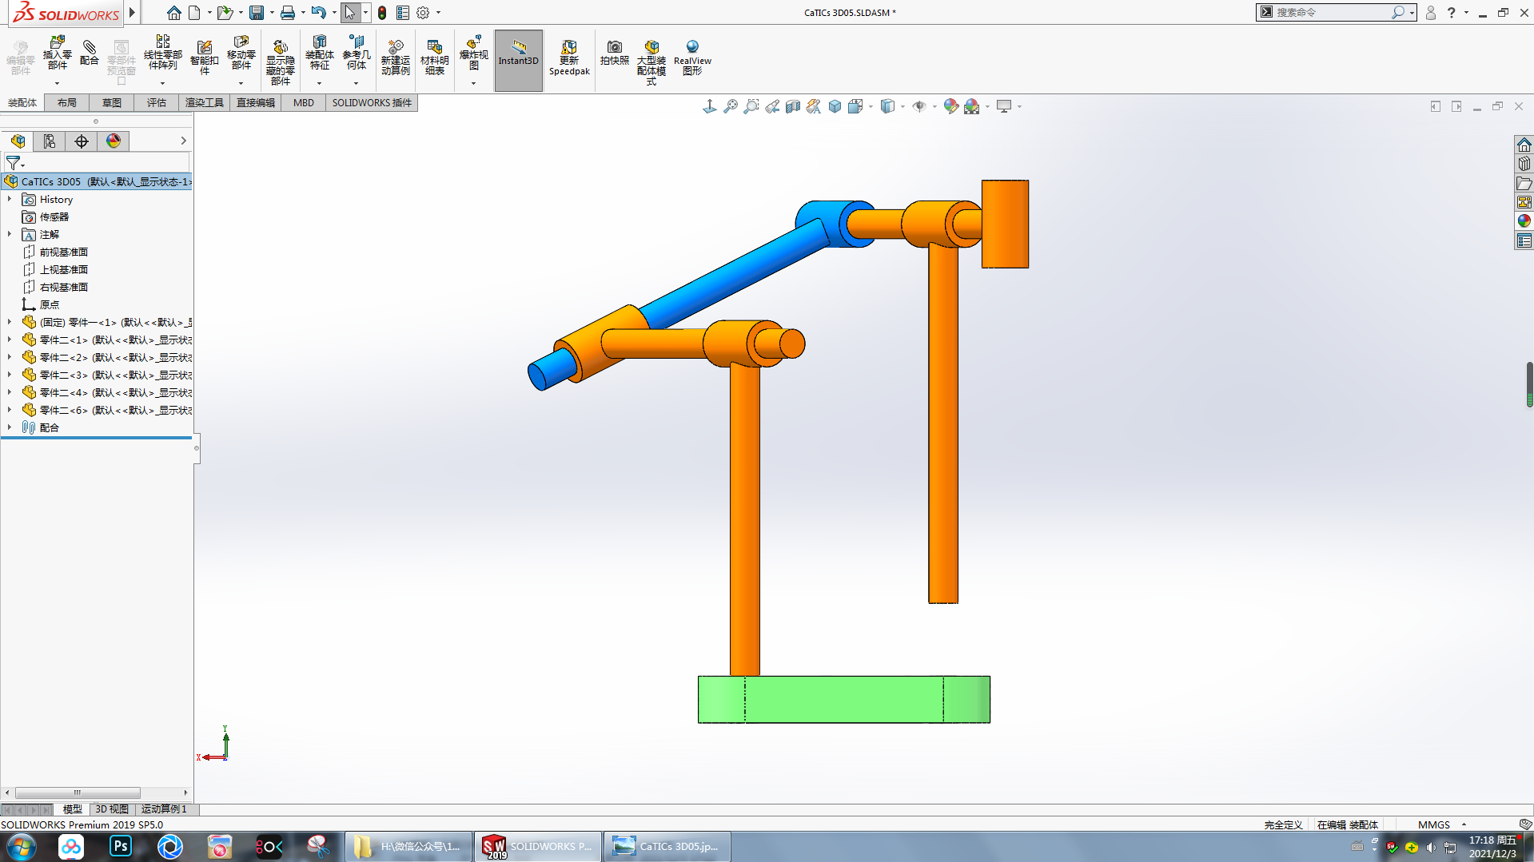The width and height of the screenshot is (1534, 862).
Task: Click the Edit Appearance color-ball icon
Action: click(x=950, y=106)
